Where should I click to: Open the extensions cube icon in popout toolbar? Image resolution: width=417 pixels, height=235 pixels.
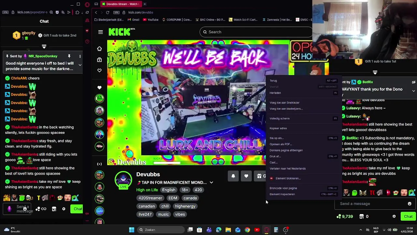tap(77, 12)
